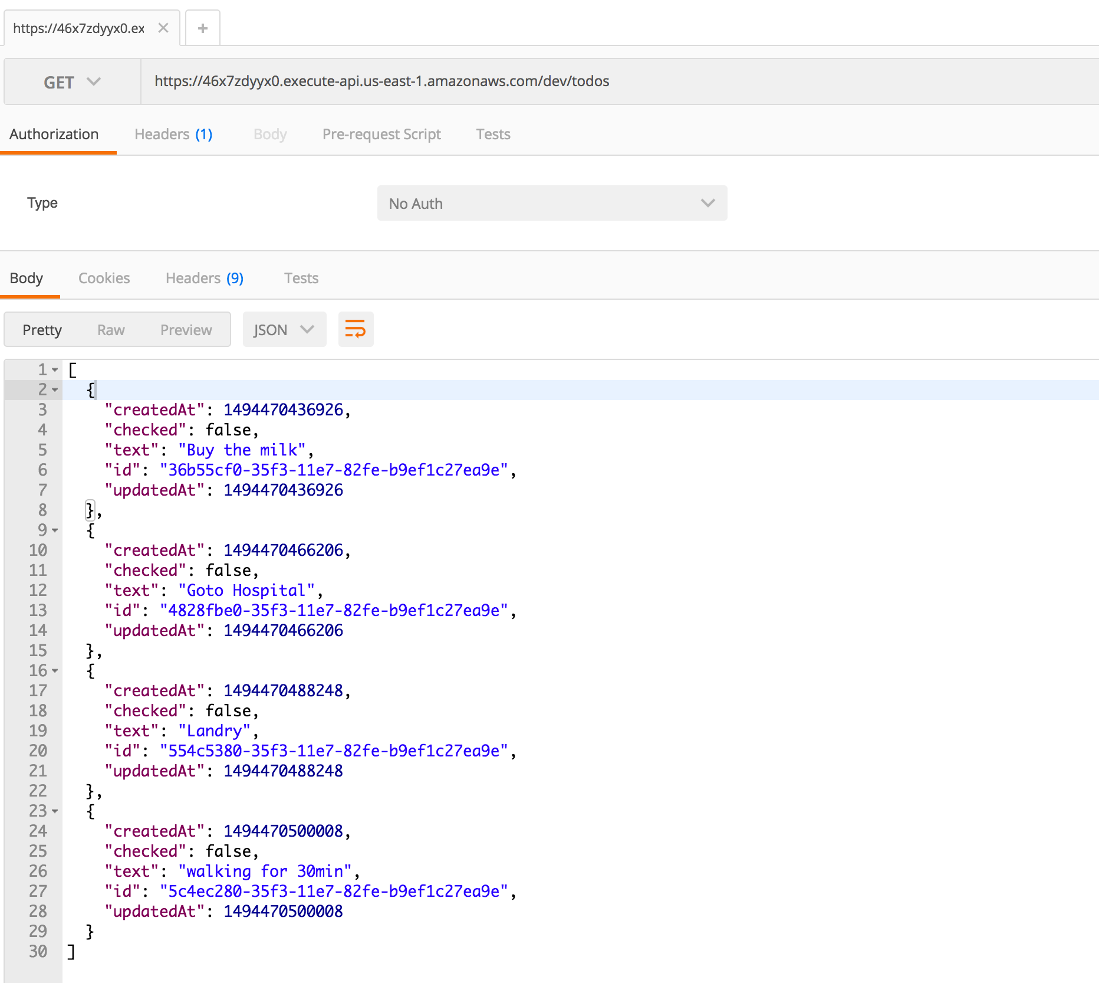Click updatedAt value on line 21
This screenshot has width=1099, height=983.
pyautogui.click(x=283, y=771)
